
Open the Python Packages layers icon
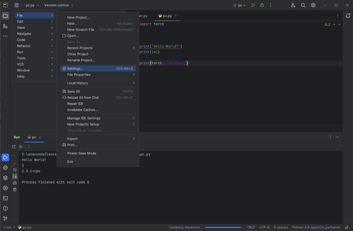click(5, 178)
